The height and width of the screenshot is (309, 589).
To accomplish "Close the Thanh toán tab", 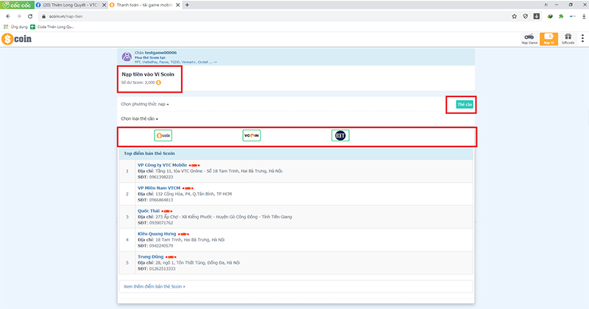I will [177, 5].
